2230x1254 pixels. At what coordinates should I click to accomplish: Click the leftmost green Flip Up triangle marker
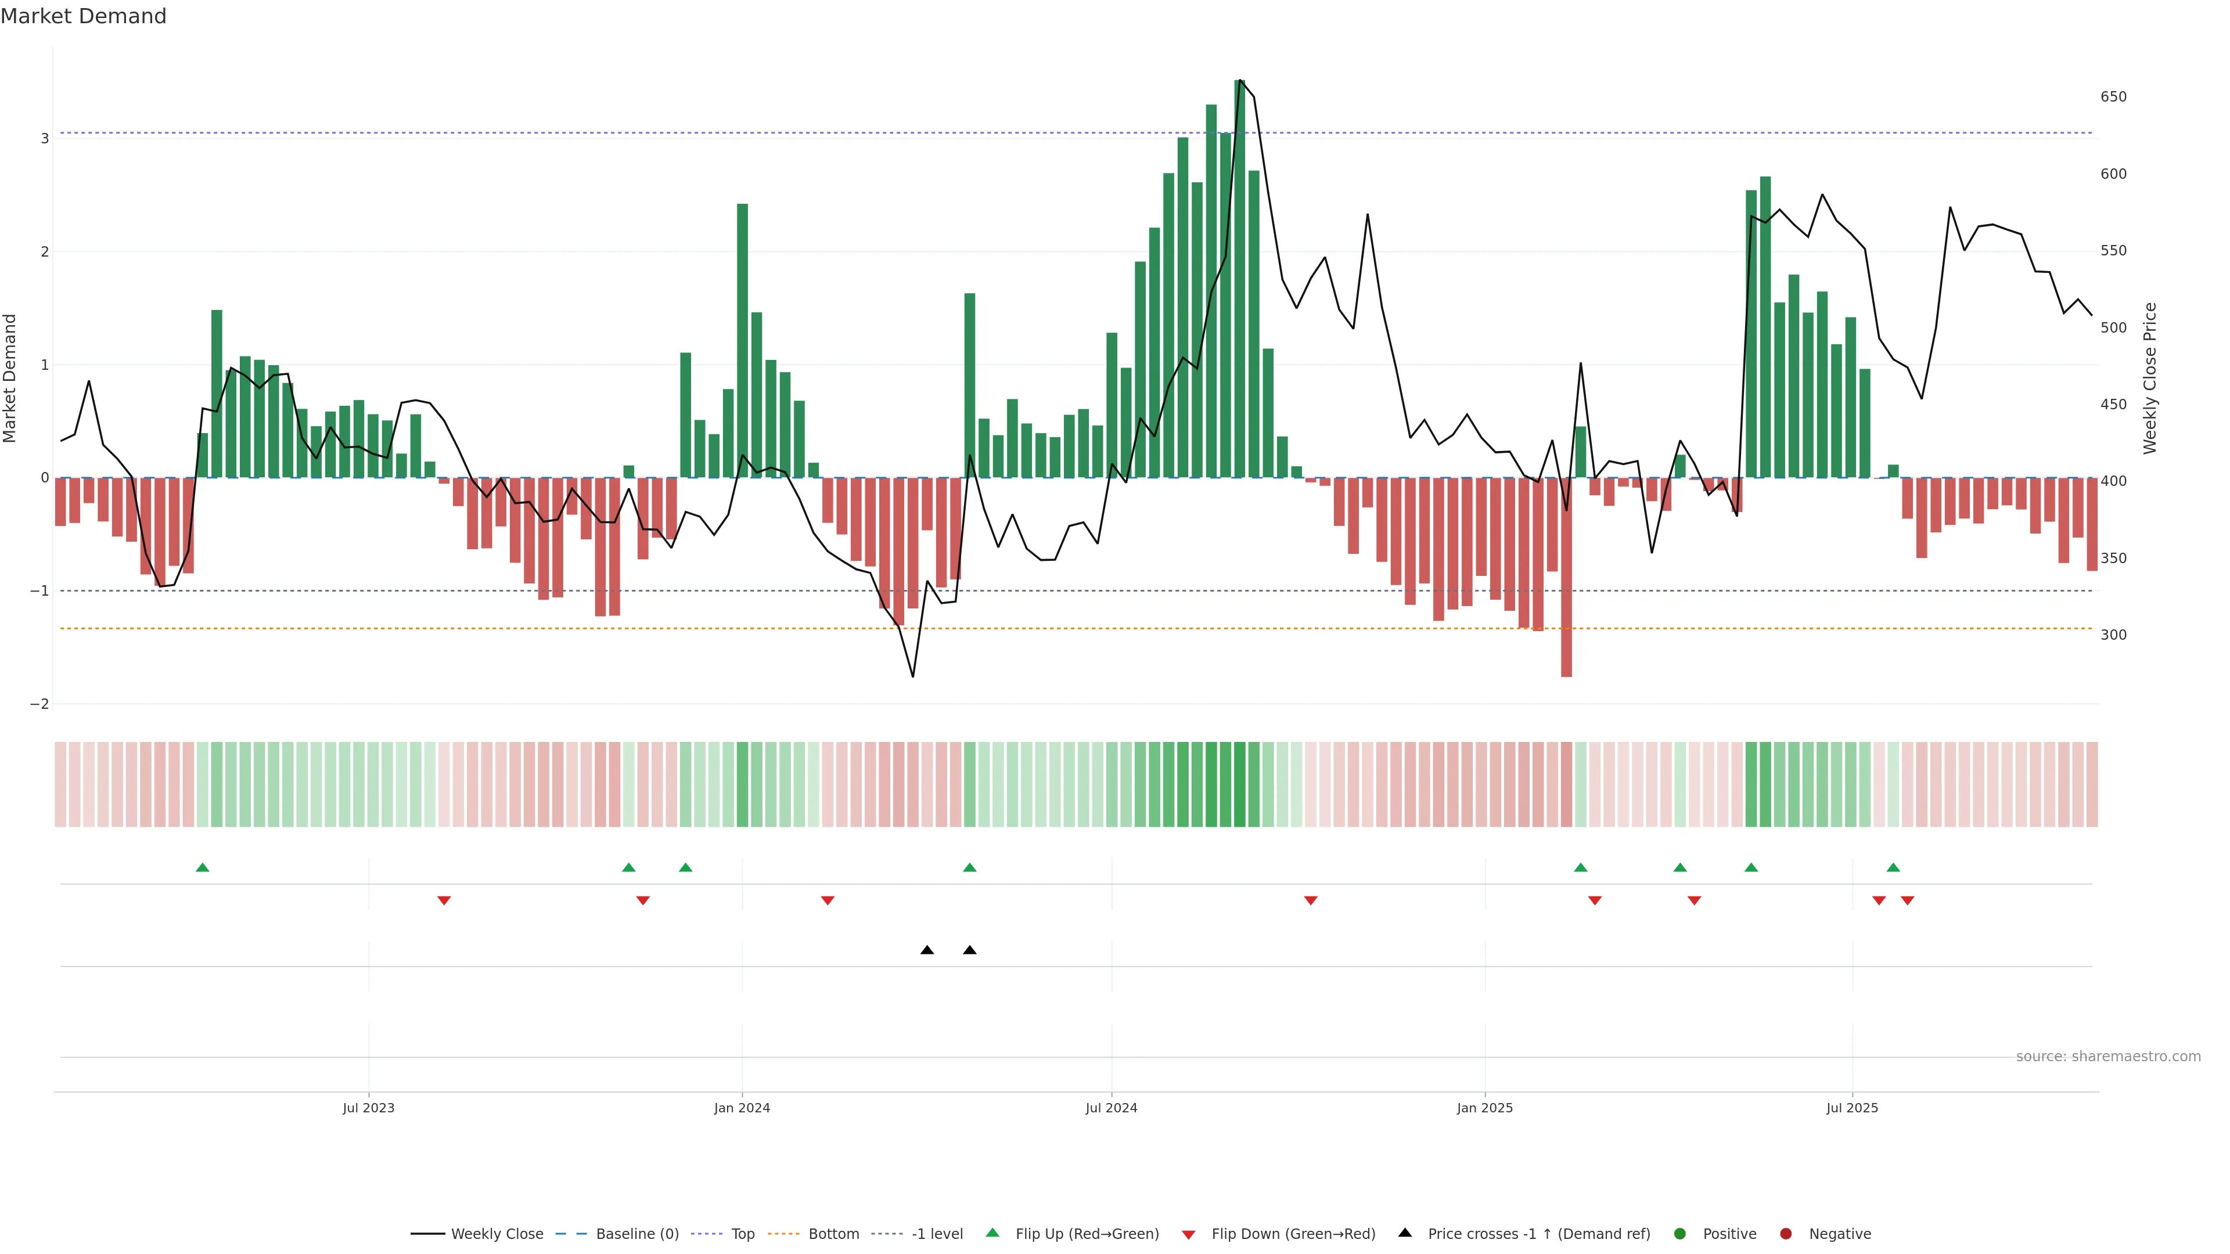203,868
